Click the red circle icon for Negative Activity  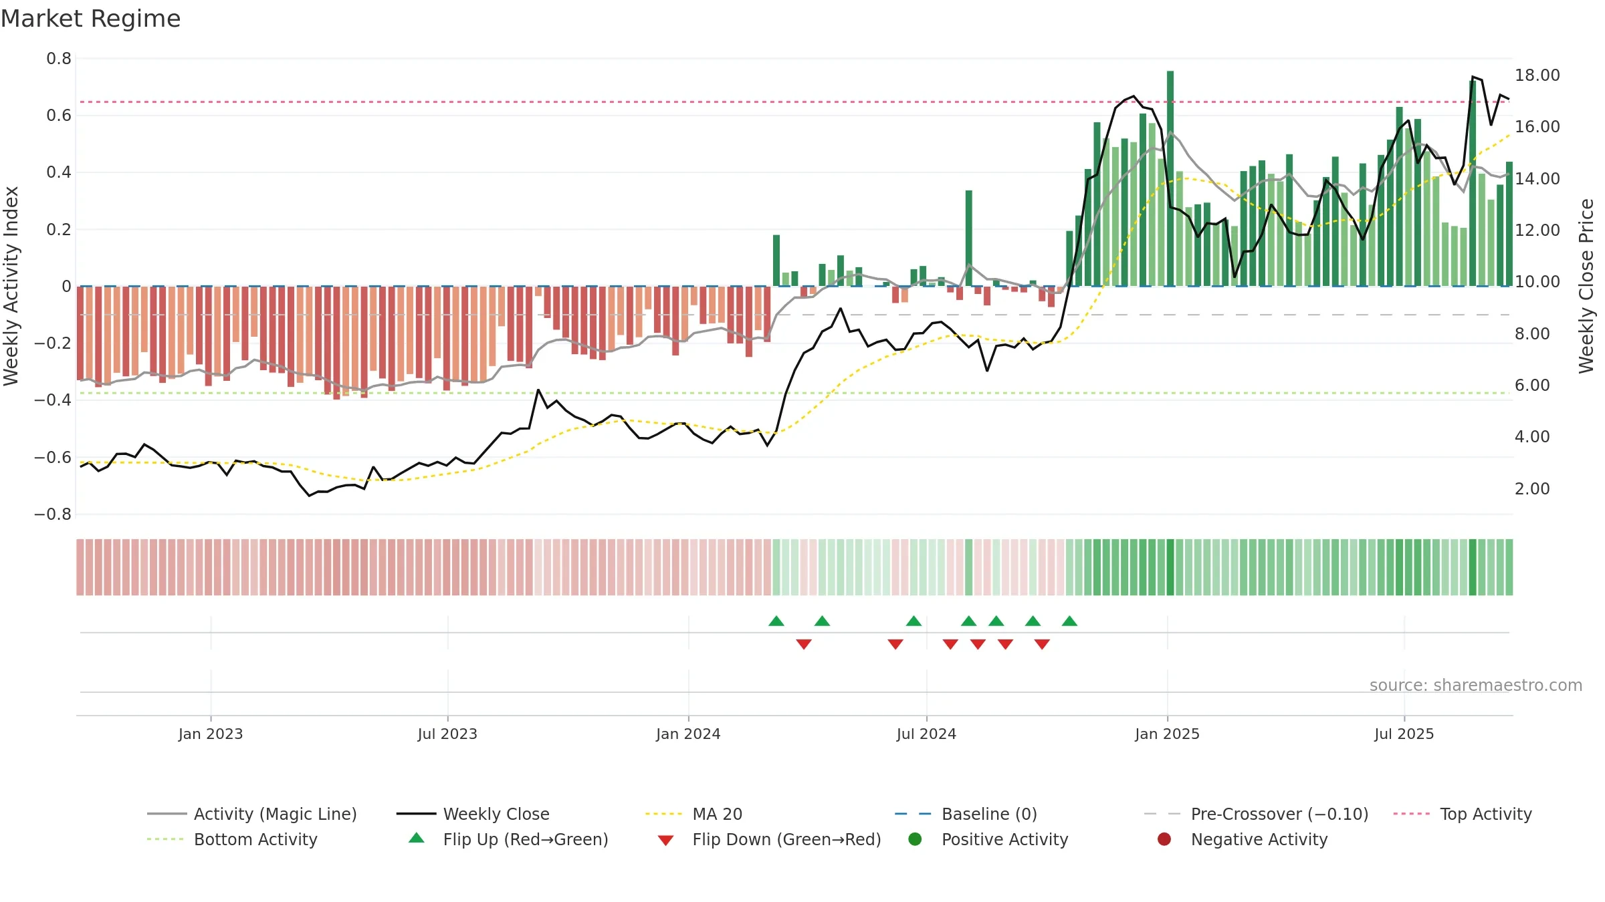tap(1164, 839)
